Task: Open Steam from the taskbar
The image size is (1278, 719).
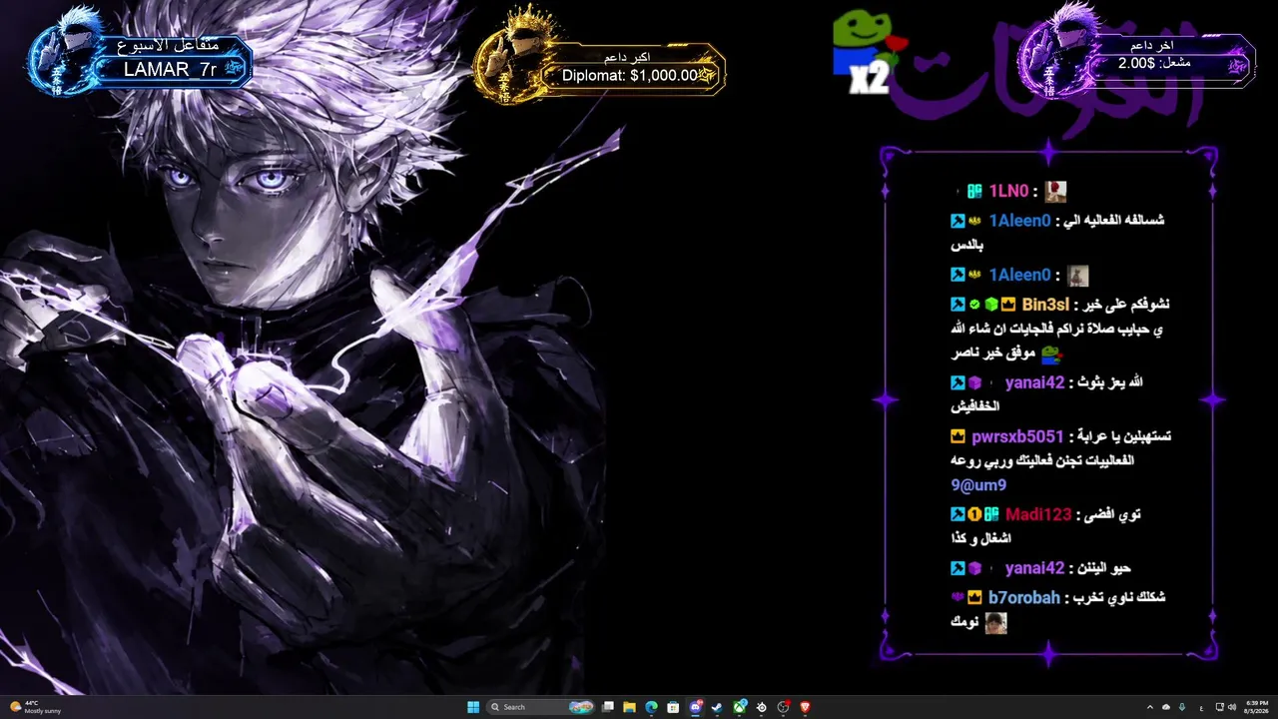Action: 717,707
